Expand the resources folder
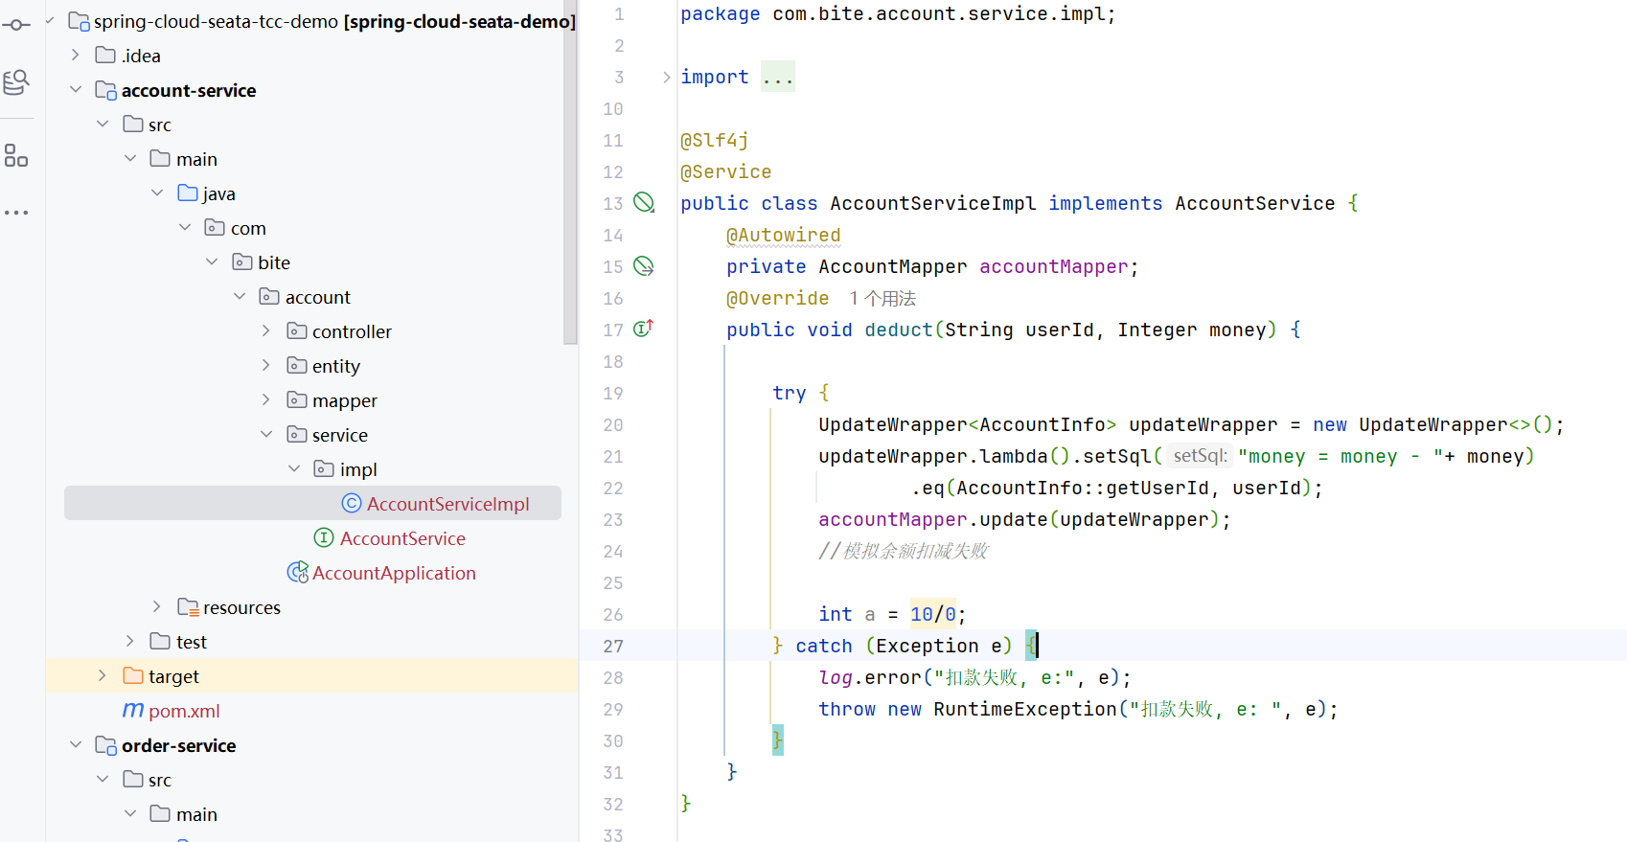 [157, 606]
